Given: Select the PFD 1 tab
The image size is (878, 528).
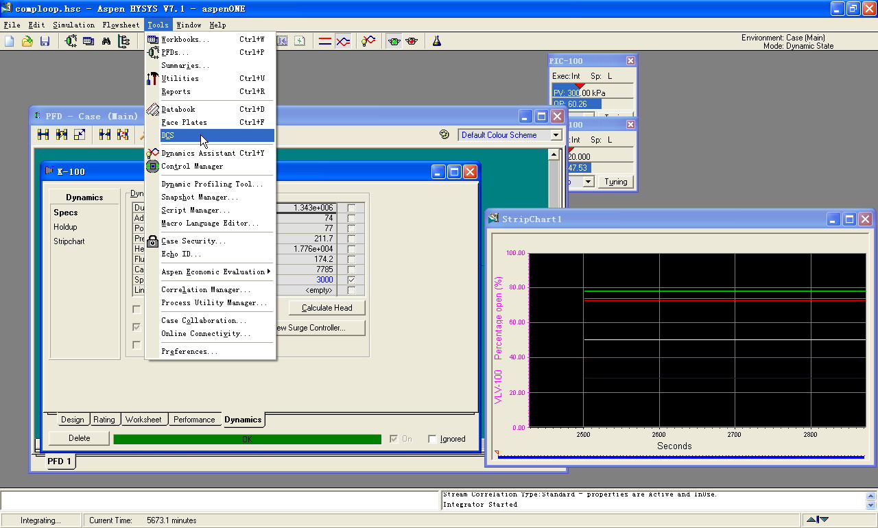Looking at the screenshot, I should click(x=59, y=461).
